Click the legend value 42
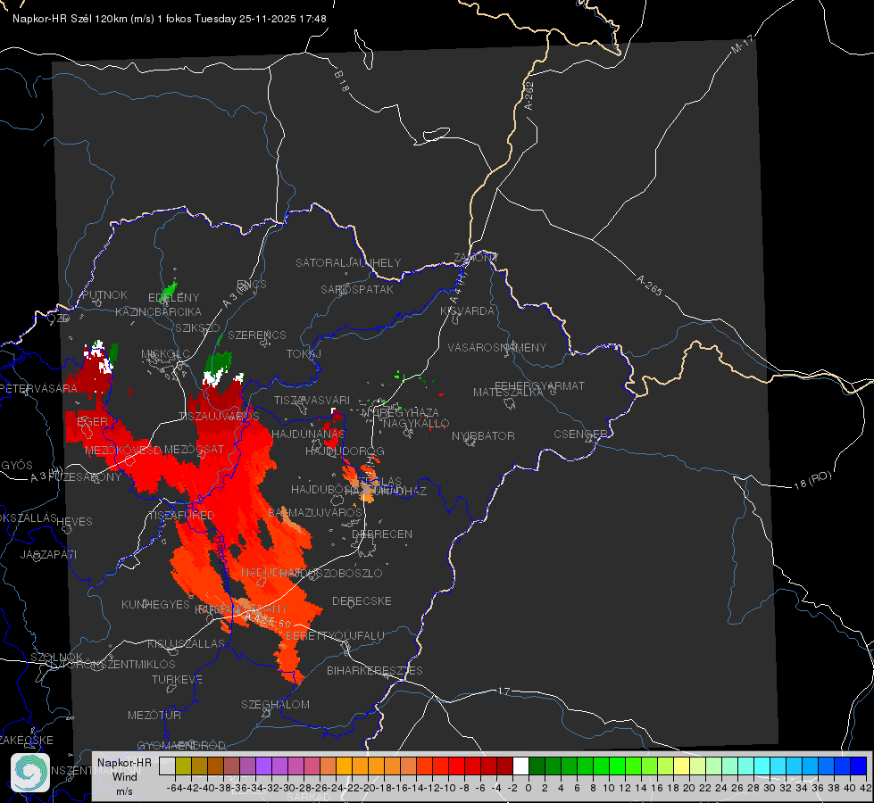This screenshot has height=803, width=874. tap(865, 788)
